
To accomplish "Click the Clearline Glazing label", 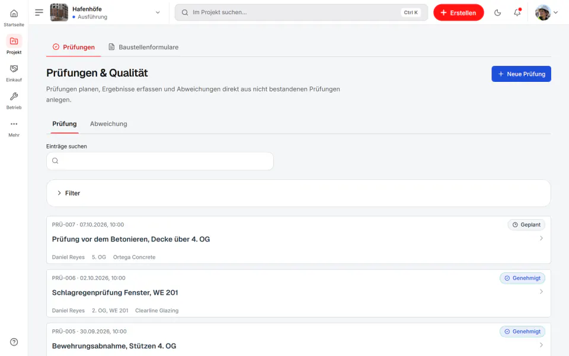I will (x=156, y=310).
